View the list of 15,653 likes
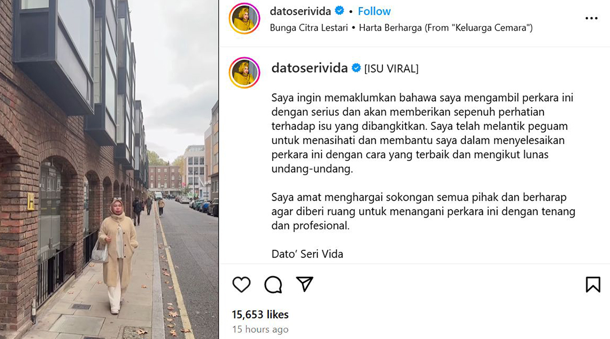This screenshot has height=339, width=610. pyautogui.click(x=260, y=315)
